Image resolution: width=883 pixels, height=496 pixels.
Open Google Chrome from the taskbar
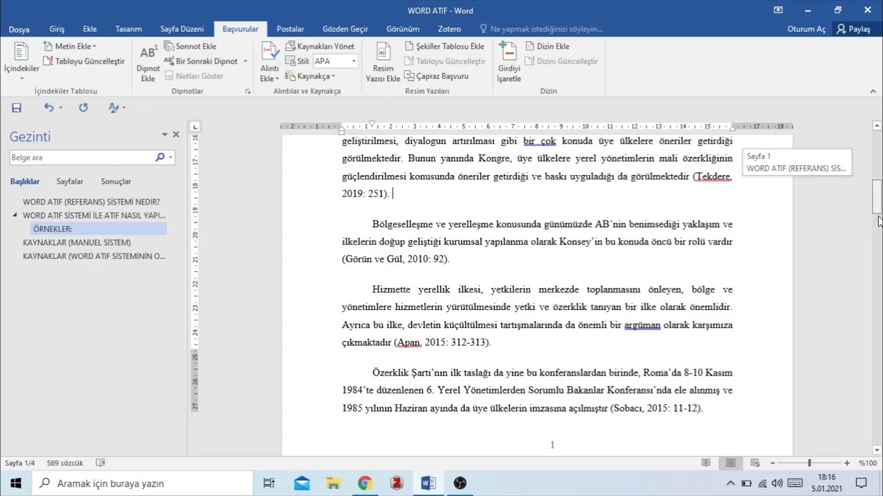pyautogui.click(x=364, y=483)
